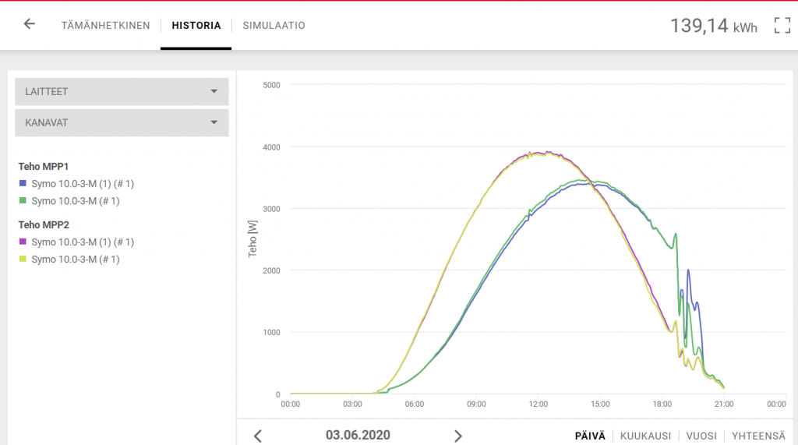Viewport: 798px width, 445px height.
Task: Switch to the Tämänhetkinen tab
Action: [105, 26]
